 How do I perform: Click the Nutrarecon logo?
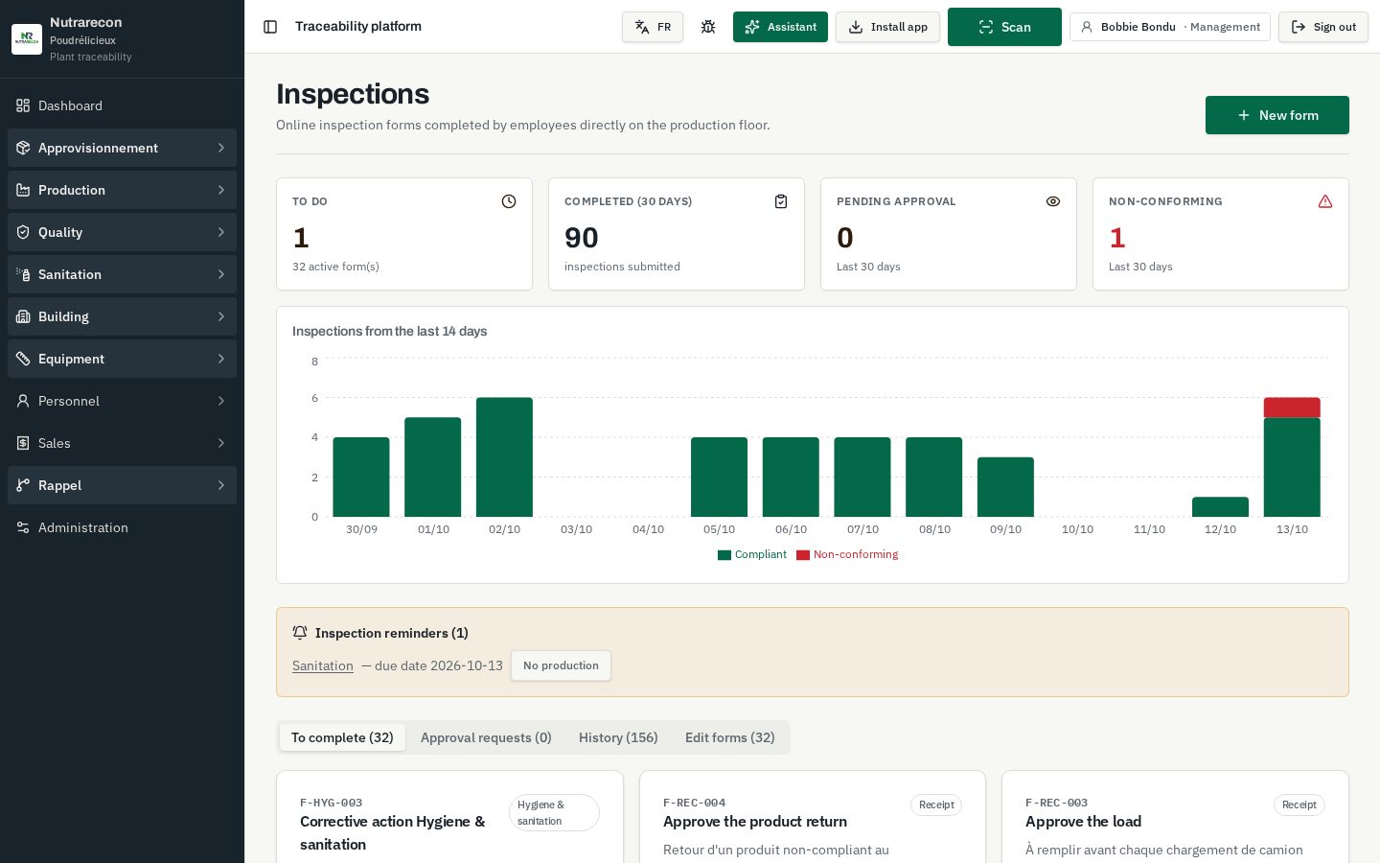[27, 39]
